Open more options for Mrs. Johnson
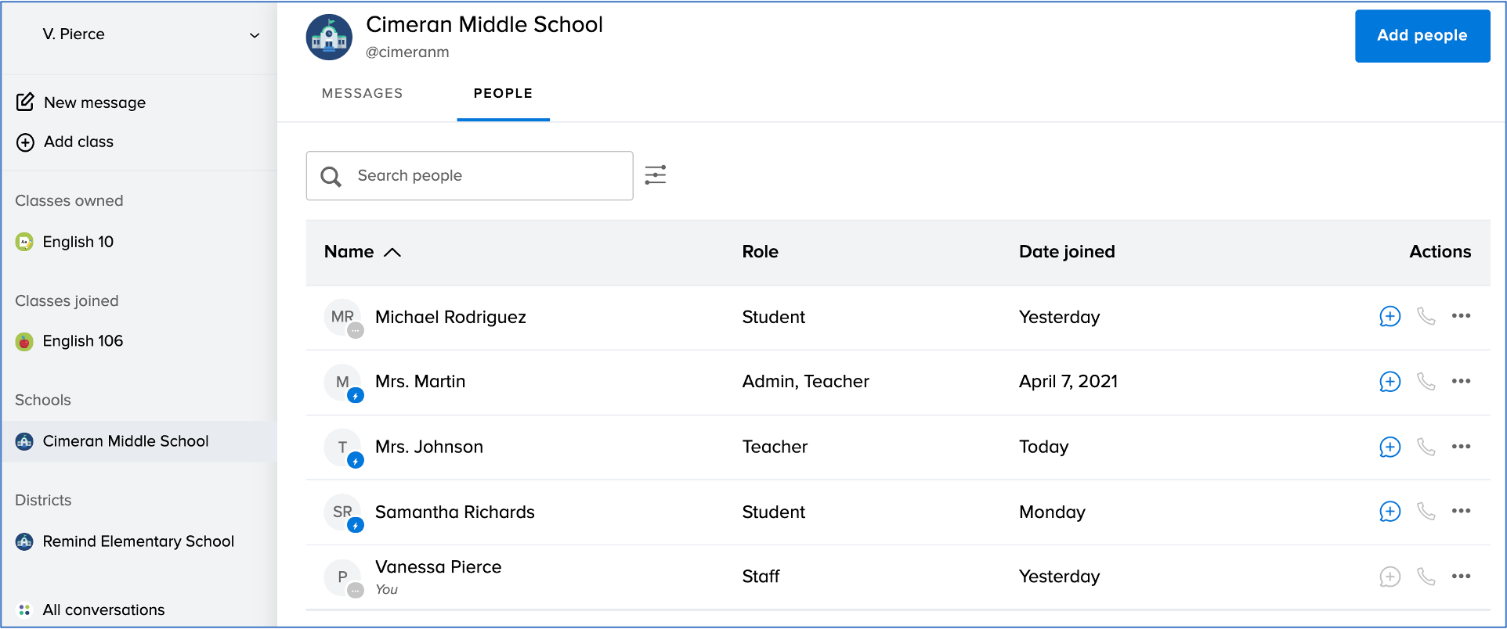The image size is (1507, 629). tap(1461, 447)
